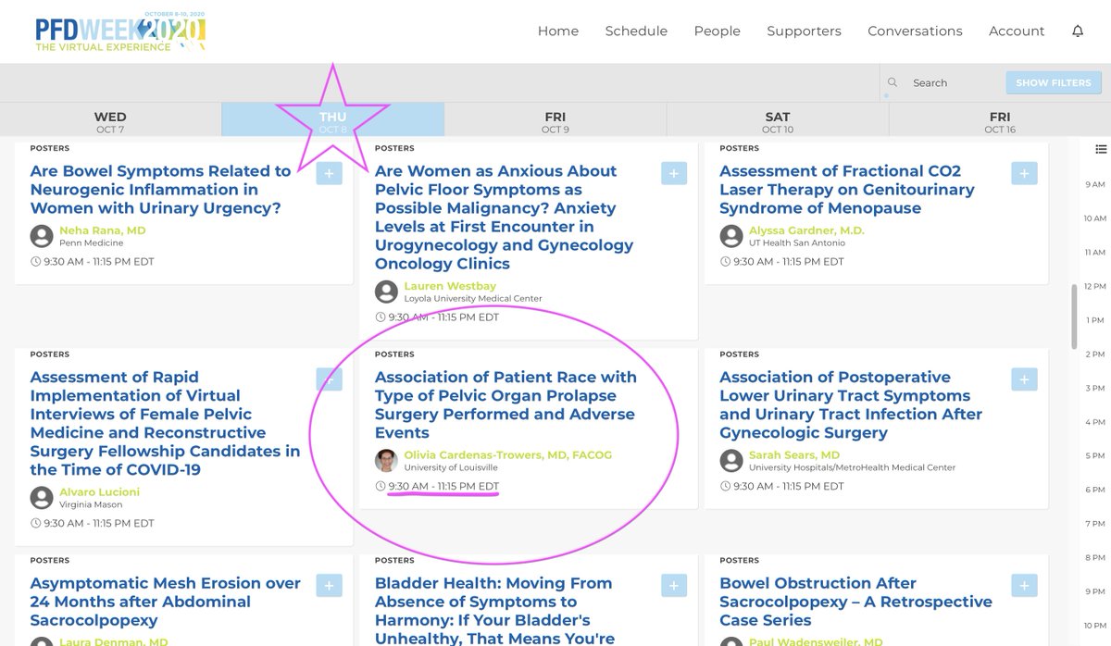Jump to 12 PM on timeline
Image resolution: width=1111 pixels, height=646 pixels.
(x=1094, y=286)
